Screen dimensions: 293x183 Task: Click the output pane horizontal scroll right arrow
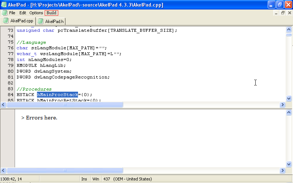click(x=282, y=170)
